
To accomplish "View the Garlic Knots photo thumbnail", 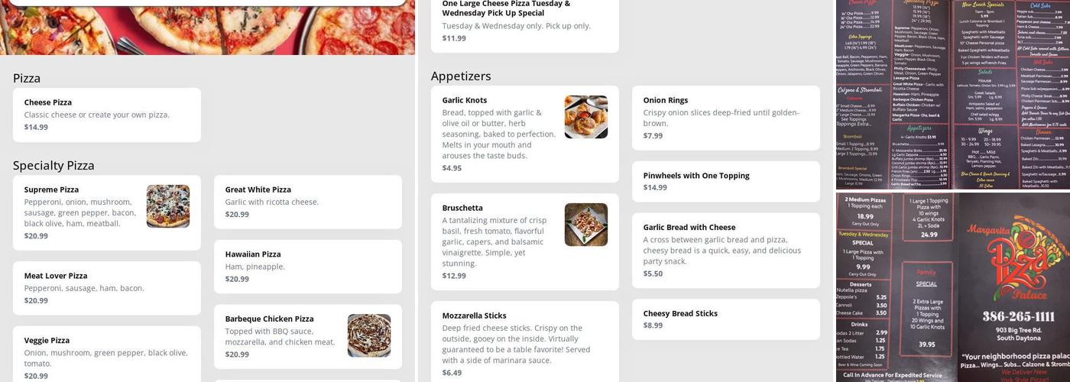I will pos(586,117).
